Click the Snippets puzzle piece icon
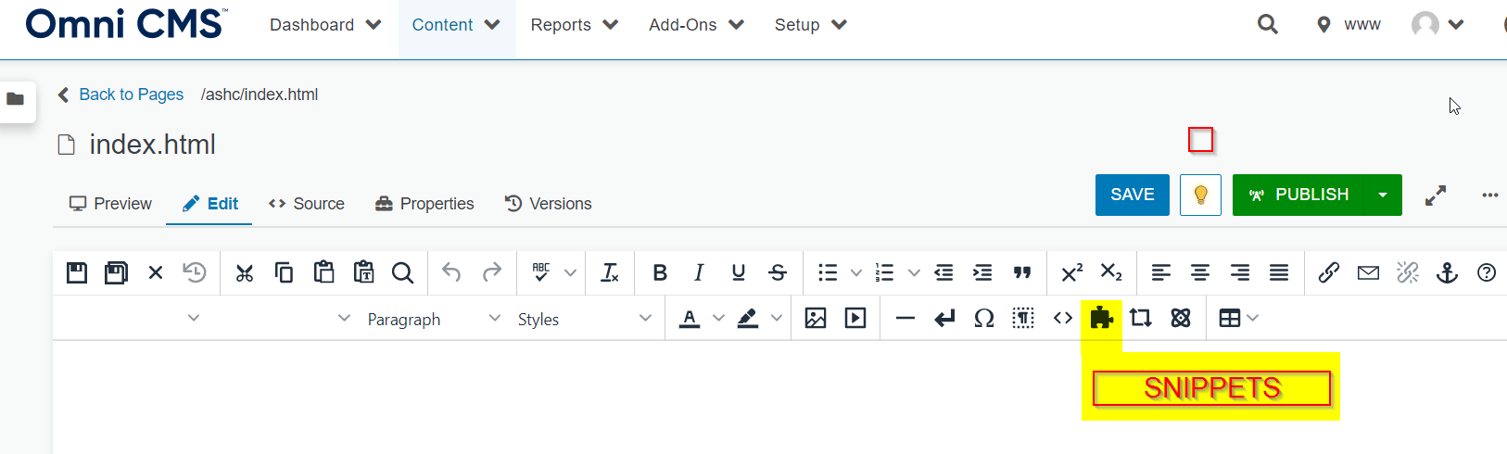The width and height of the screenshot is (1507, 454). pyautogui.click(x=1101, y=319)
